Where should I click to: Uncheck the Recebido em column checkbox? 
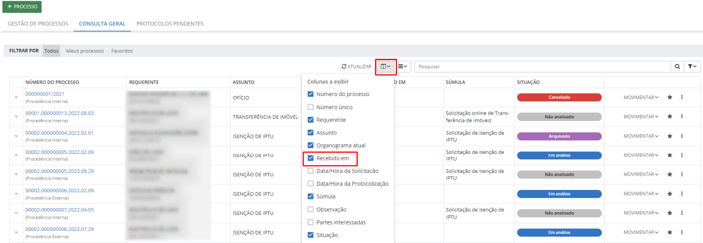coord(311,158)
